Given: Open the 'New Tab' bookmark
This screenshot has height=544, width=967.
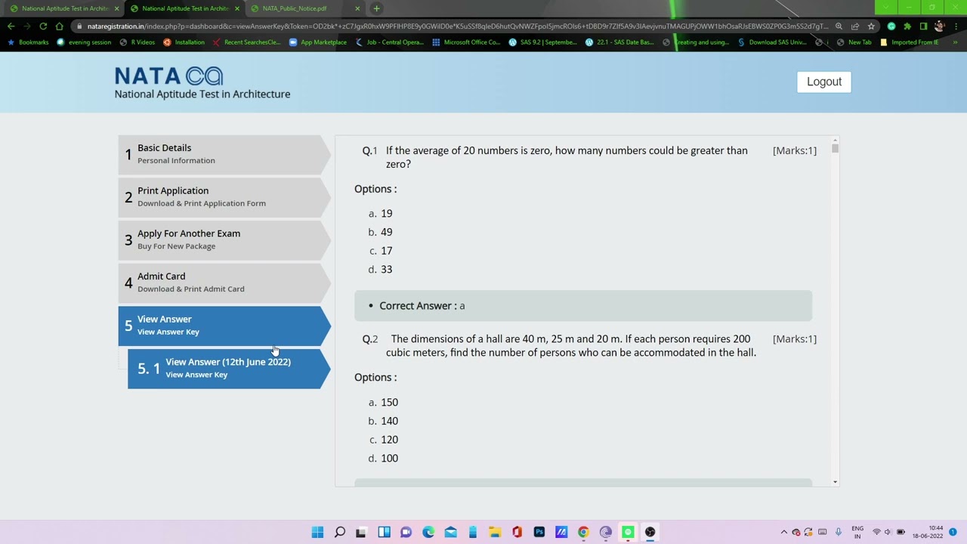Looking at the screenshot, I should click(854, 42).
